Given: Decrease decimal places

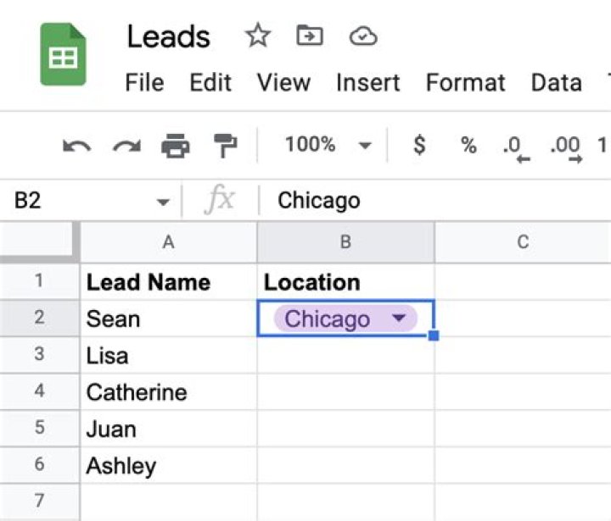Looking at the screenshot, I should [516, 148].
